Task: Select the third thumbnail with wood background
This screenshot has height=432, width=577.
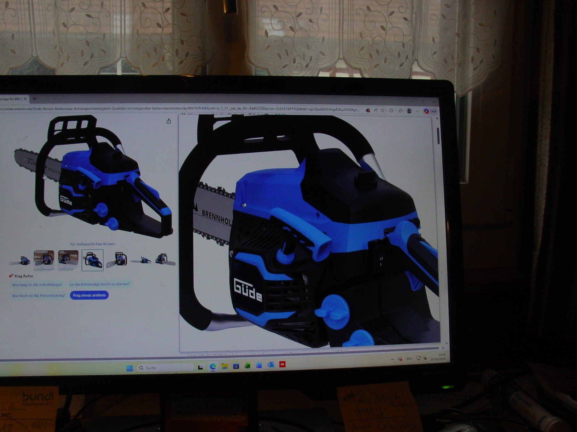Action: pyautogui.click(x=68, y=260)
